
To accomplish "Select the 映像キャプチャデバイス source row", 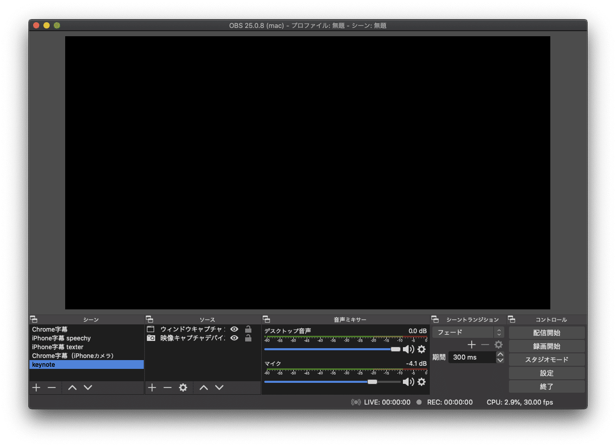I will click(203, 338).
